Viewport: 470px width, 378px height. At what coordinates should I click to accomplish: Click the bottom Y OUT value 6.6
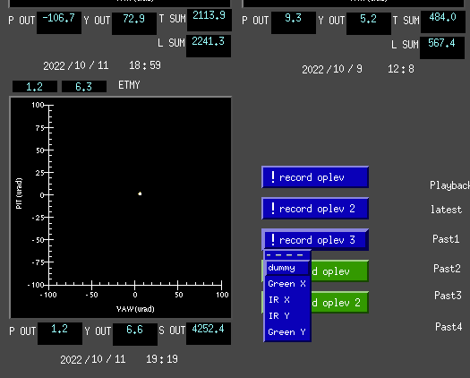point(135,334)
